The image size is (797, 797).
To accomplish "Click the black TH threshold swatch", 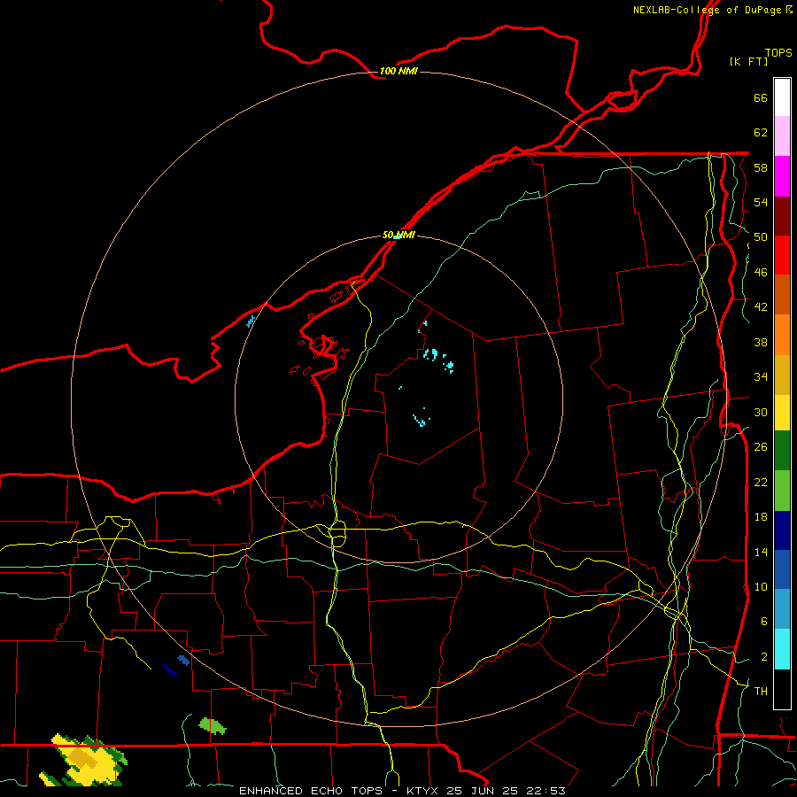I will coord(782,689).
